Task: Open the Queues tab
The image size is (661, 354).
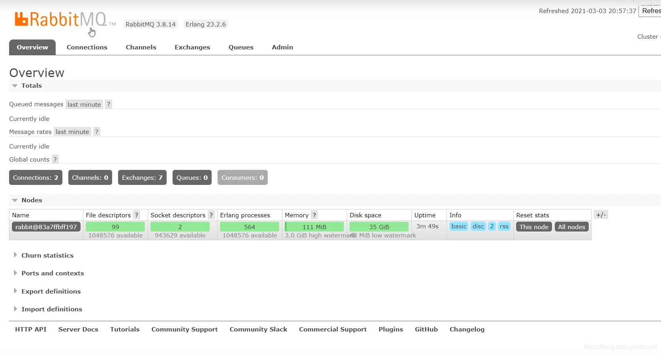Action: [241, 47]
